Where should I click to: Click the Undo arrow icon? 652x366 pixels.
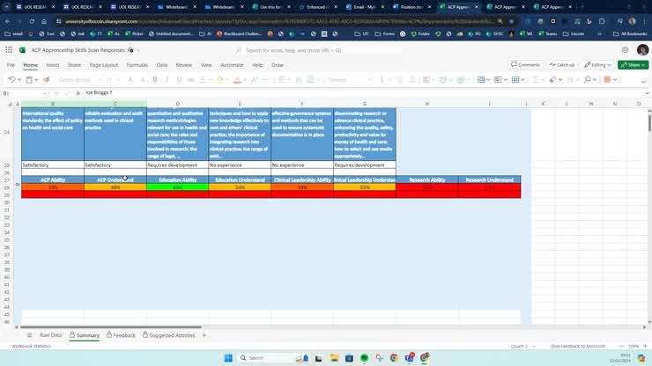pyautogui.click(x=11, y=80)
